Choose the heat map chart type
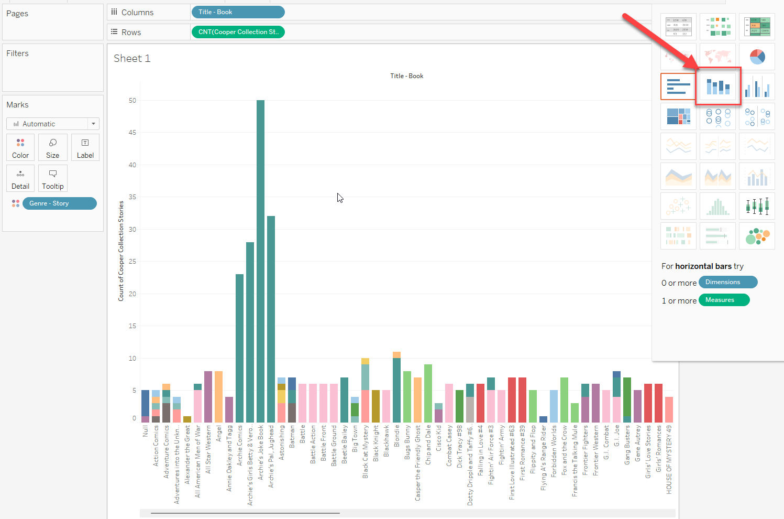Image resolution: width=784 pixels, height=519 pixels. [718, 26]
